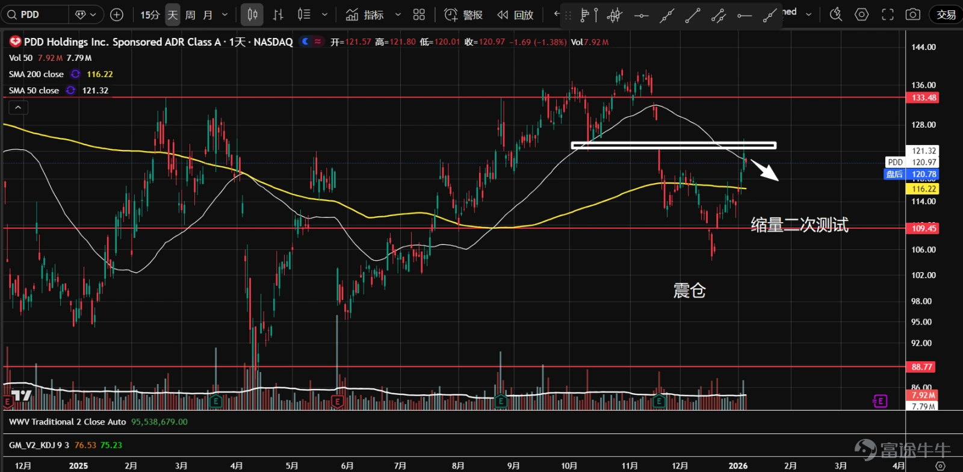Select the 震仓 text annotation
Viewport: 963px width, 472px height.
pyautogui.click(x=689, y=291)
